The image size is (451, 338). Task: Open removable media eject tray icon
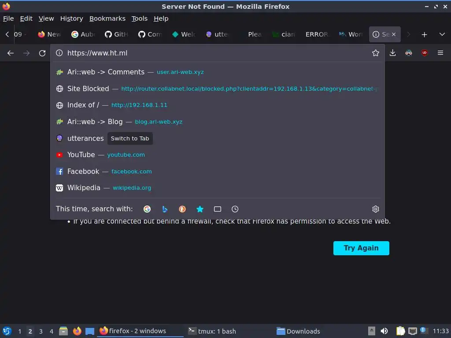click(372, 331)
